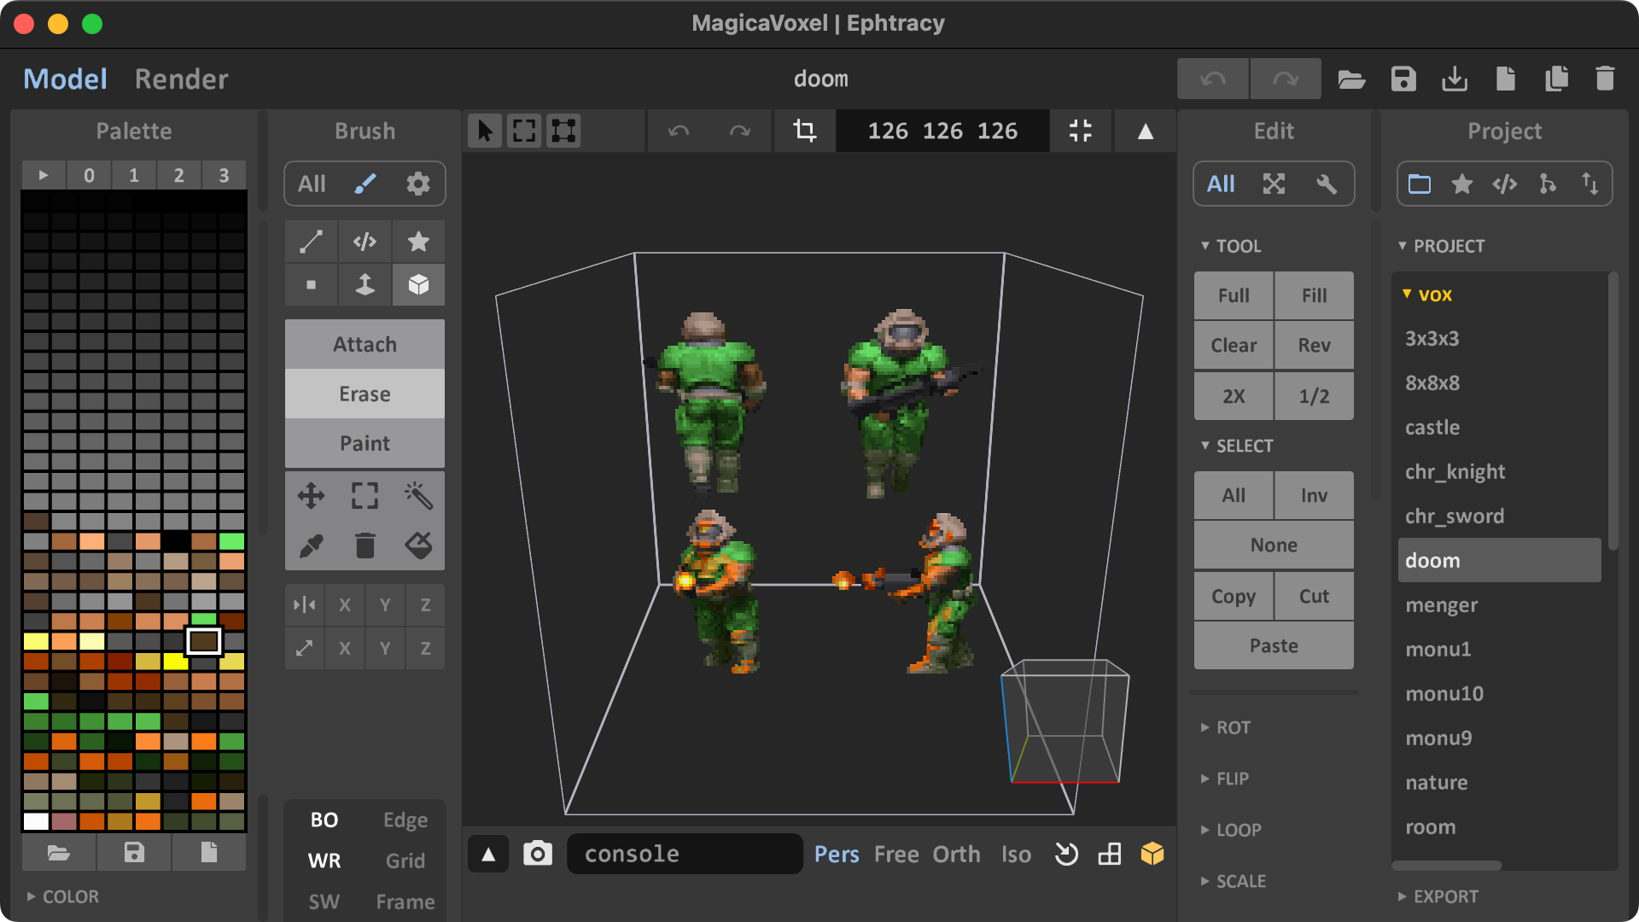Select the color picker eyedropper tool
The width and height of the screenshot is (1639, 922).
pyautogui.click(x=312, y=545)
